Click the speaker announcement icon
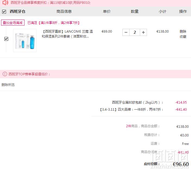 coord(5,2)
